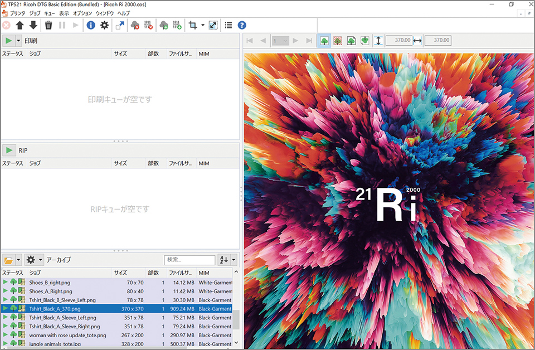Open the archive folder dropdown arrow

[x=18, y=260]
